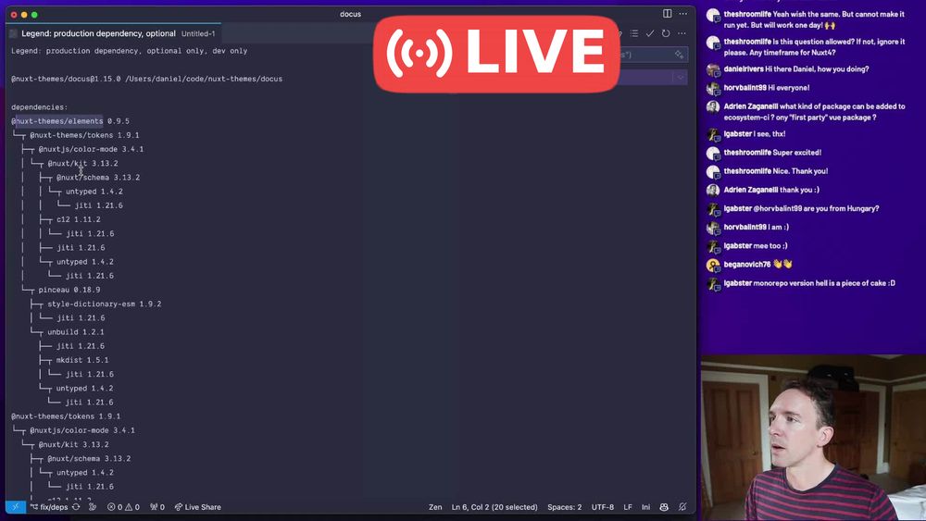926x521 pixels.
Task: Click the forwarded ports 0 indicator
Action: click(157, 507)
